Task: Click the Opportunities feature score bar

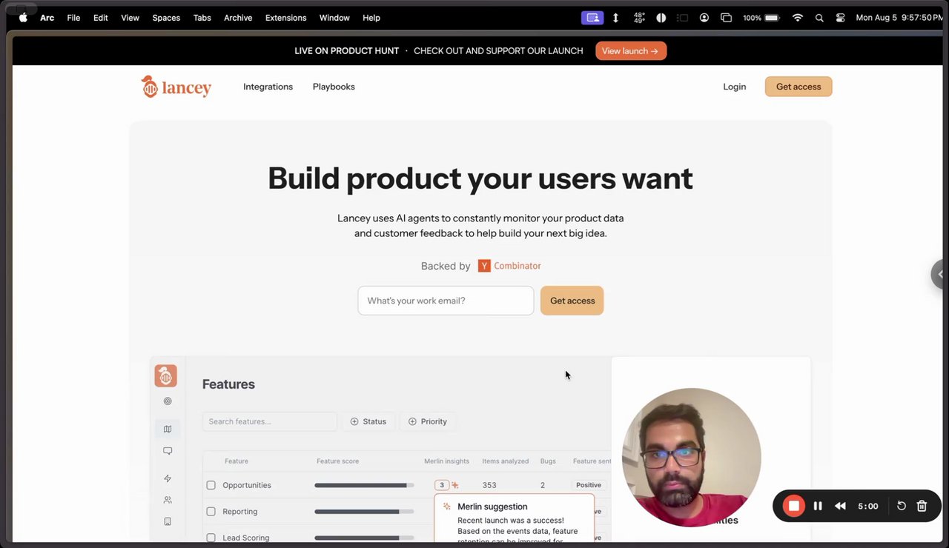Action: [364, 485]
